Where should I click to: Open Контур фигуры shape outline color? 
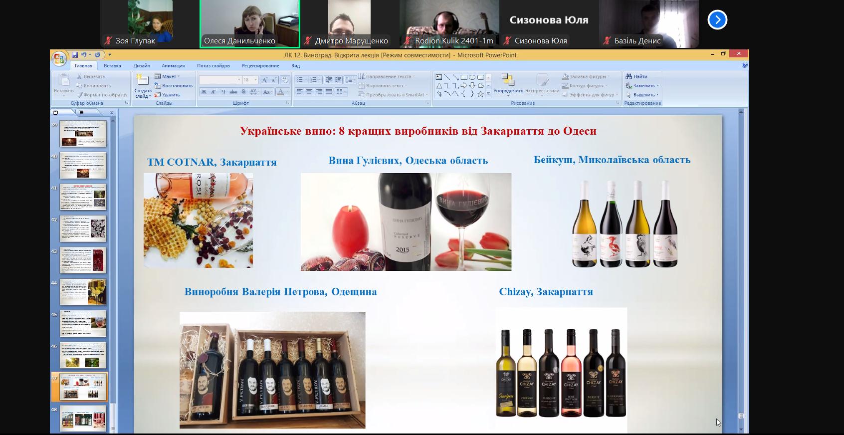[x=584, y=85]
